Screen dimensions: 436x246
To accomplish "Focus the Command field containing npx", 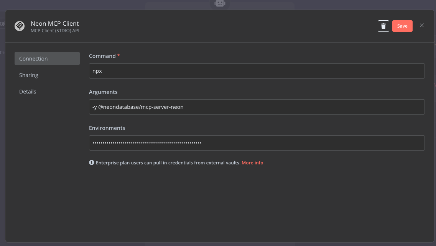I will point(257,71).
